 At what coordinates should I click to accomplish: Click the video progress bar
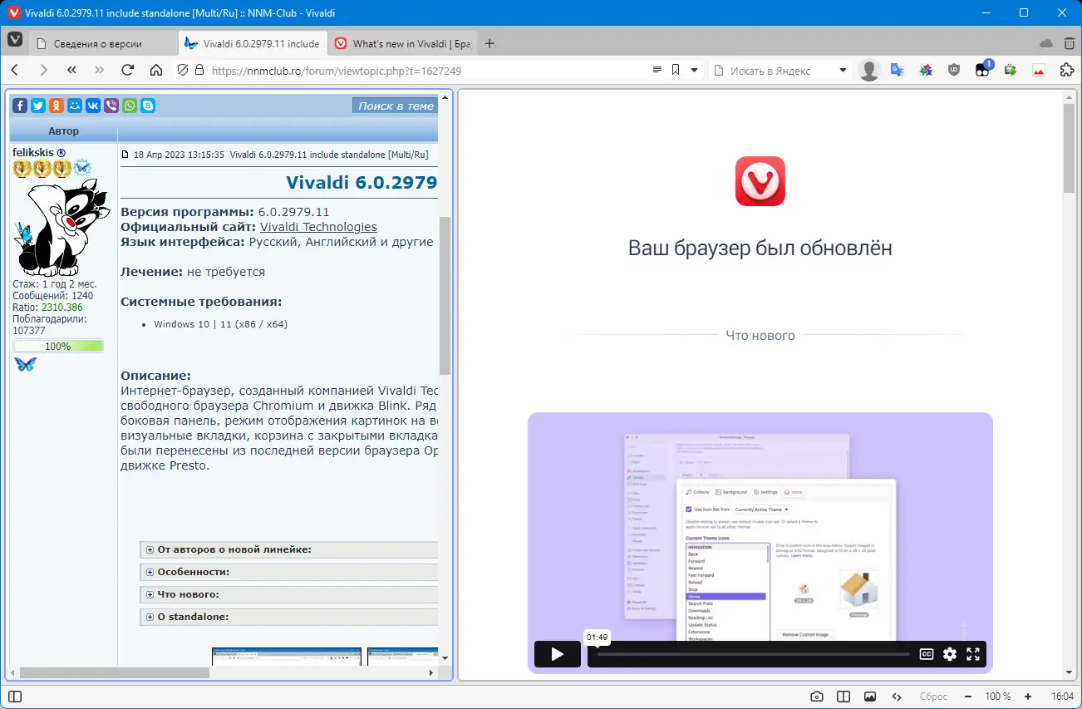click(x=753, y=654)
